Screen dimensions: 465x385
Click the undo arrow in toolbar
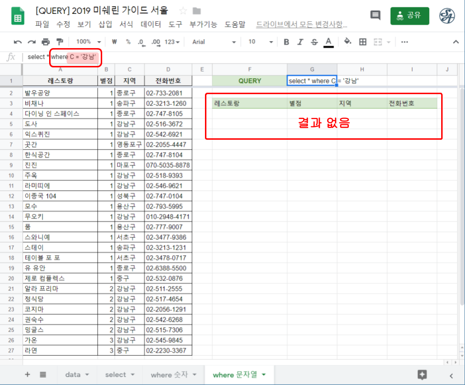pyautogui.click(x=18, y=42)
